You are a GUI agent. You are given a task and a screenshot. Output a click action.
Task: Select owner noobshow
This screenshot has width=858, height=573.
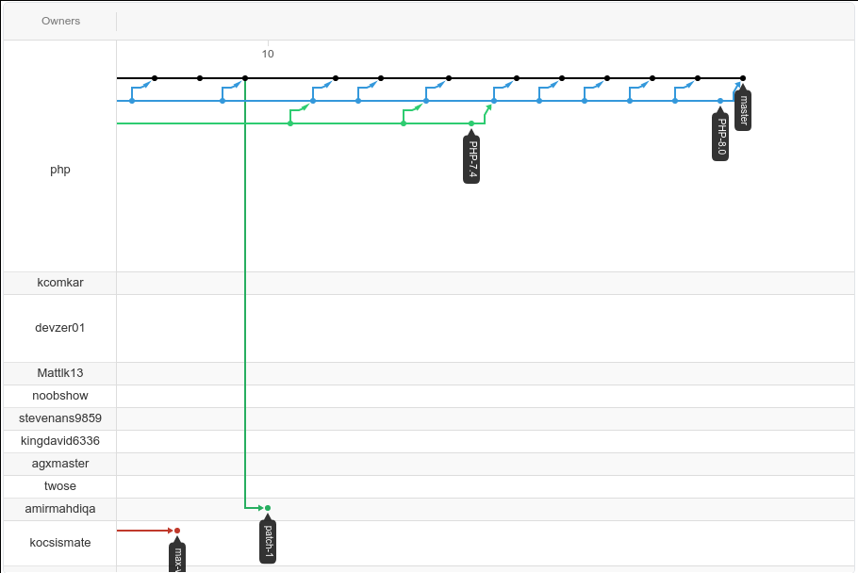[x=60, y=395]
